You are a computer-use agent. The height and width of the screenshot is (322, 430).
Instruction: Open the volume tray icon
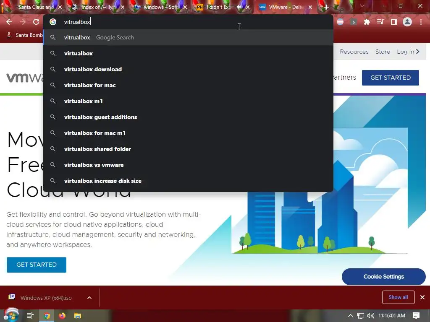pyautogui.click(x=370, y=316)
